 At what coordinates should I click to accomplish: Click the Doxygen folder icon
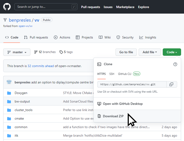pos(9,93)
